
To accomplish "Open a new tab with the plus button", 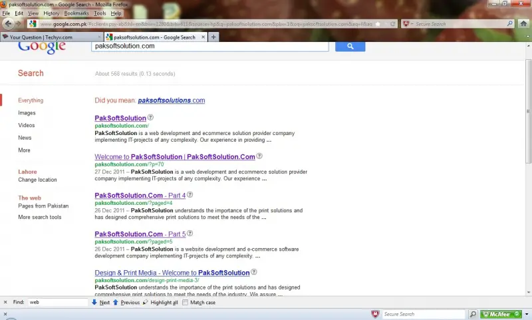I will [213, 37].
